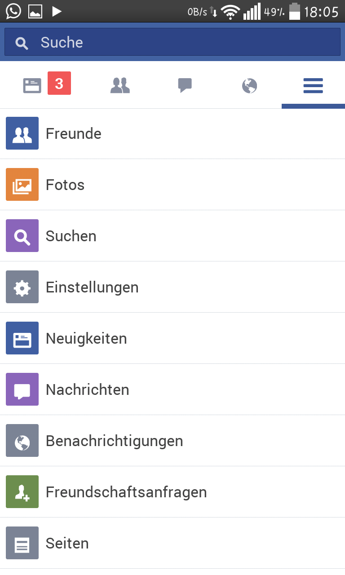The image size is (345, 575).
Task: Open the messages tab in top bar
Action: click(x=185, y=85)
